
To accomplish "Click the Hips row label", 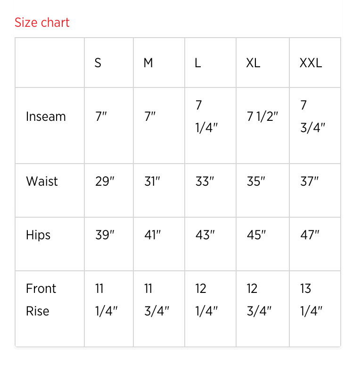I will (x=38, y=235).
